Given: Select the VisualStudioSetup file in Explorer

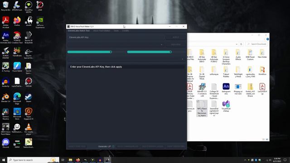Looking at the screenshot, I should click(226, 106).
